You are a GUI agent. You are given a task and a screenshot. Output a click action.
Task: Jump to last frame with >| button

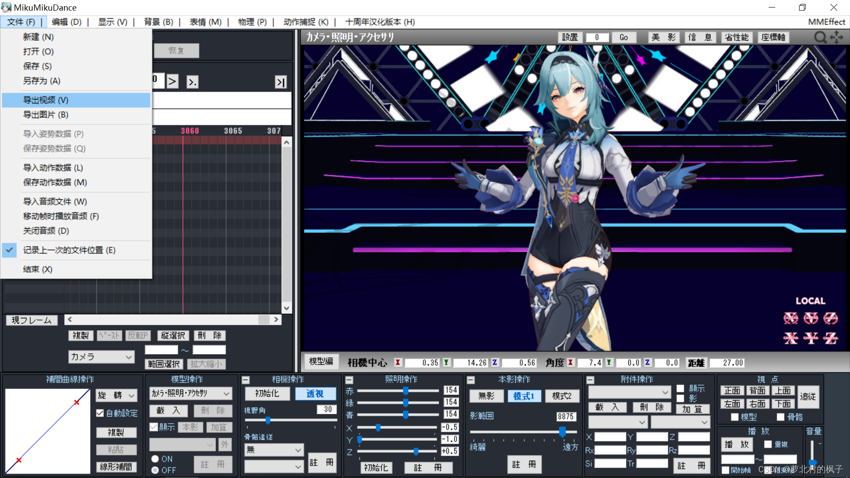click(x=281, y=82)
